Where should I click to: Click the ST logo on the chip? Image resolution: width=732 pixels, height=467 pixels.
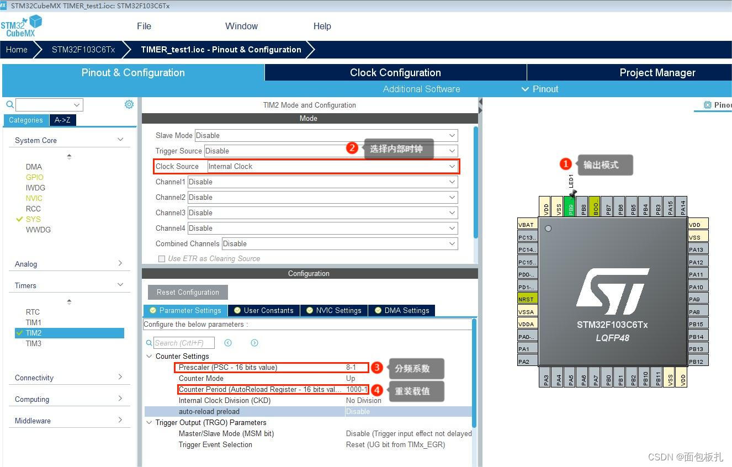click(x=612, y=291)
